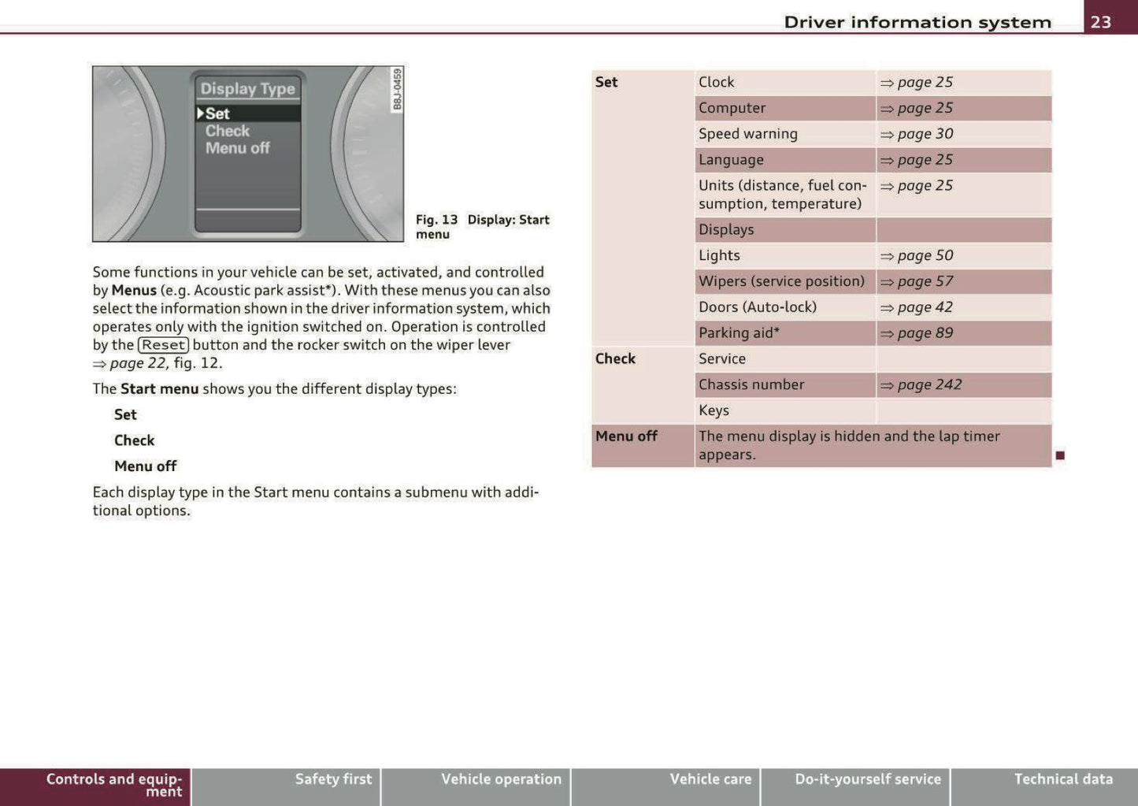Collapse the Menu off row
Image resolution: width=1138 pixels, height=806 pixels.
(x=626, y=436)
